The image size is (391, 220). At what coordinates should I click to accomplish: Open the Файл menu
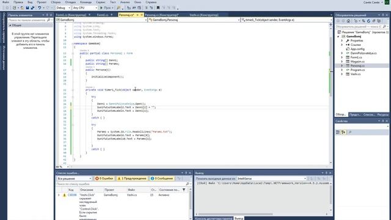coord(5,2)
